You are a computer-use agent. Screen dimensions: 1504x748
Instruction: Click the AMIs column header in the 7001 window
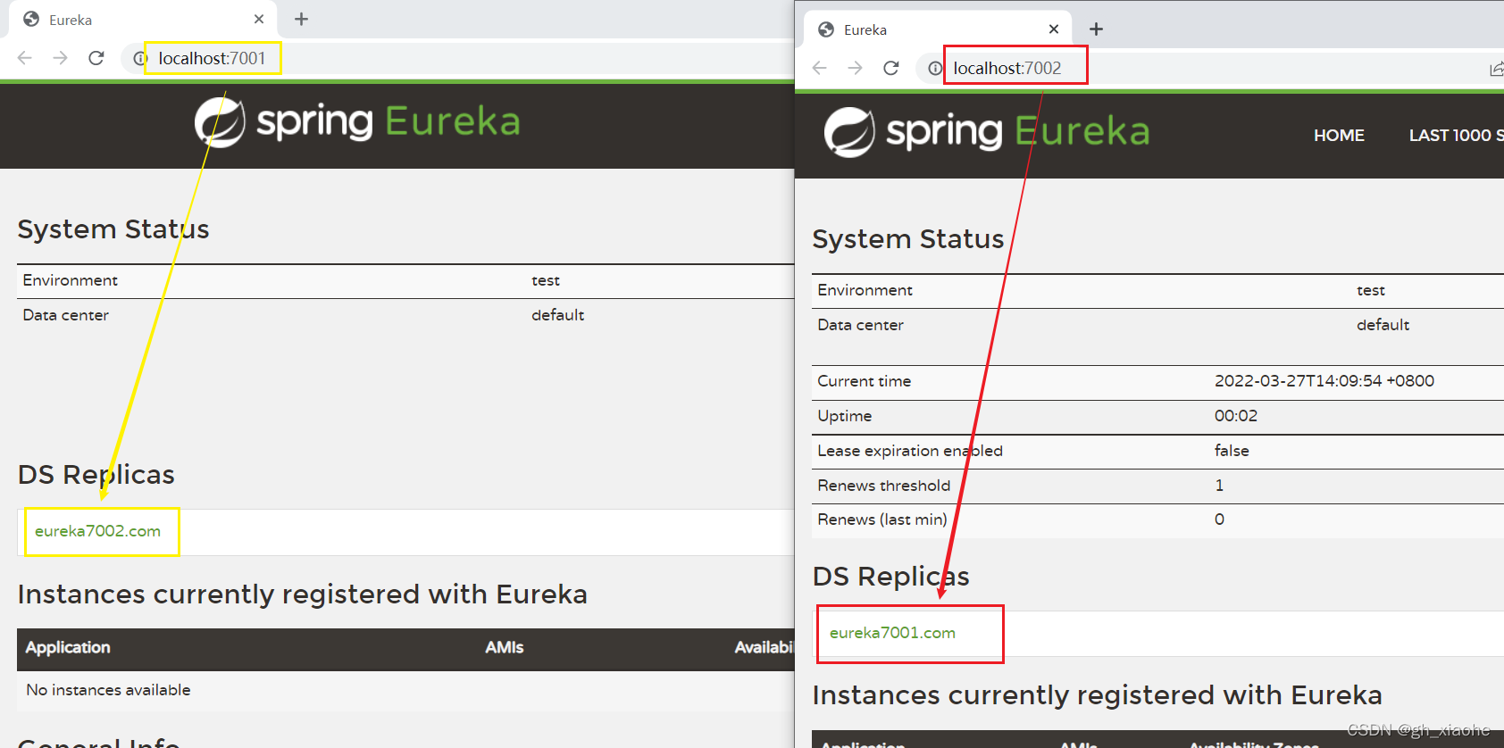[505, 648]
